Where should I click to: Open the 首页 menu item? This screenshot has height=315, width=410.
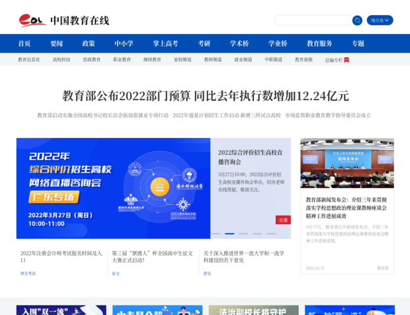[x=24, y=43]
